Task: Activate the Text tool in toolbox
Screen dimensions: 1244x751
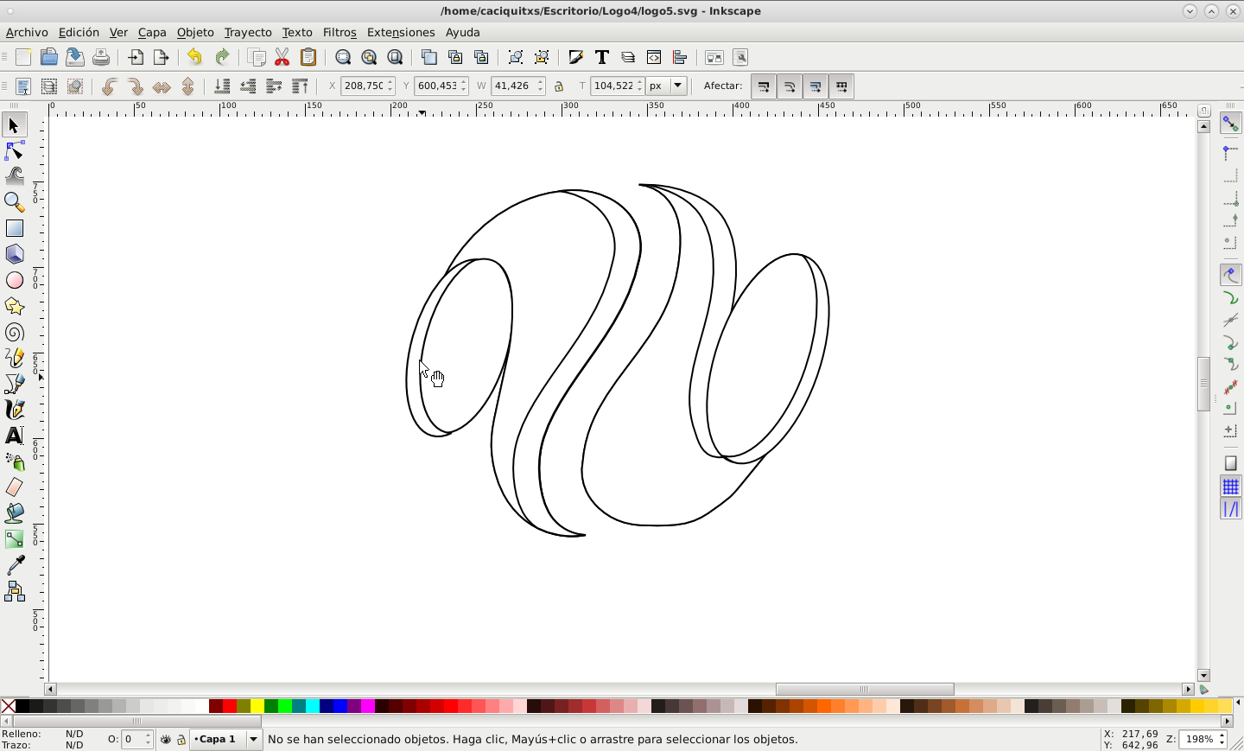Action: coord(15,436)
